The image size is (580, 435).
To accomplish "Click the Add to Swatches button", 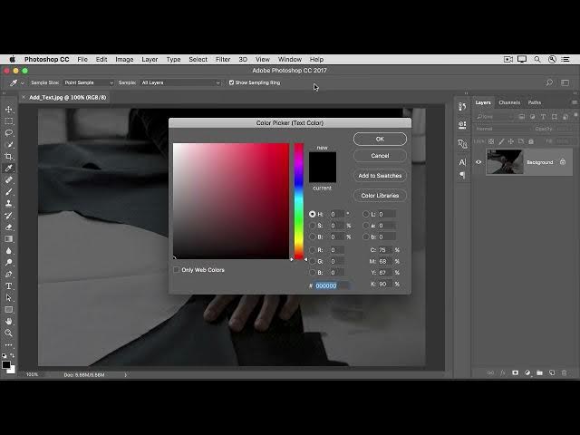I will [x=380, y=176].
